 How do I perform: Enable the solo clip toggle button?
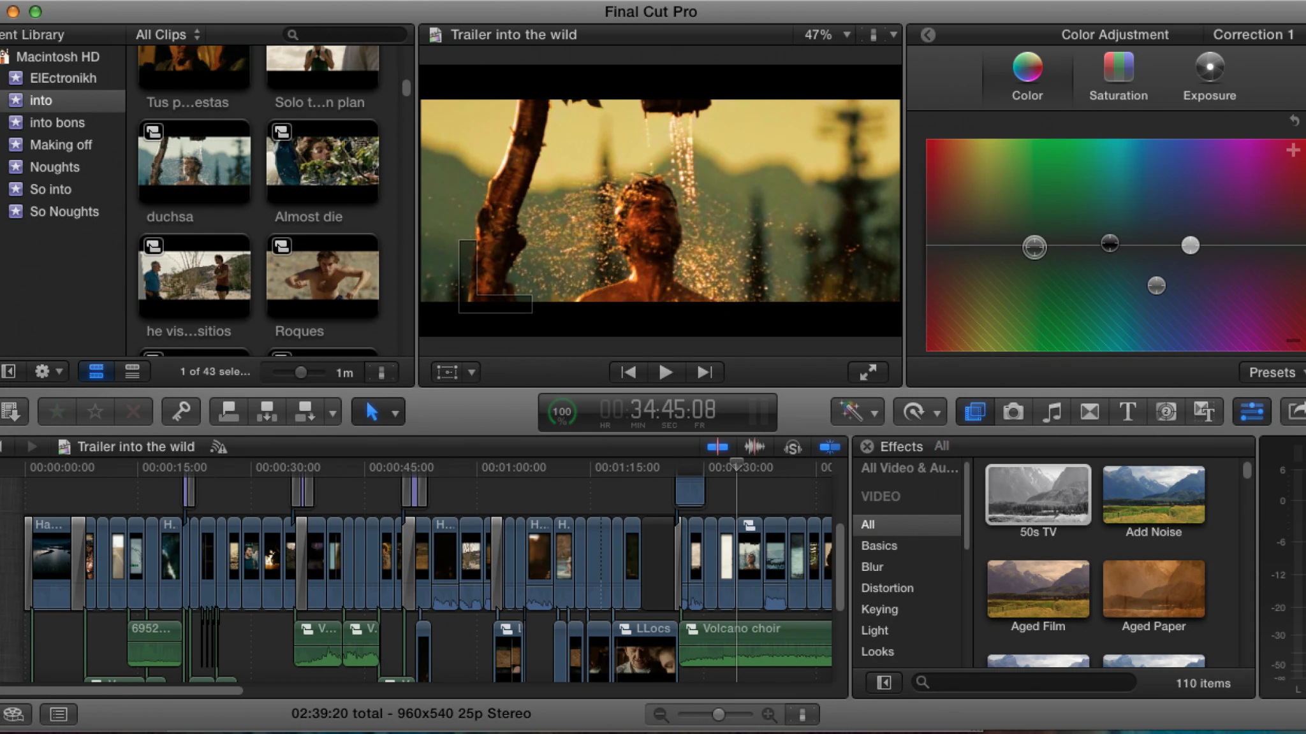coord(792,446)
